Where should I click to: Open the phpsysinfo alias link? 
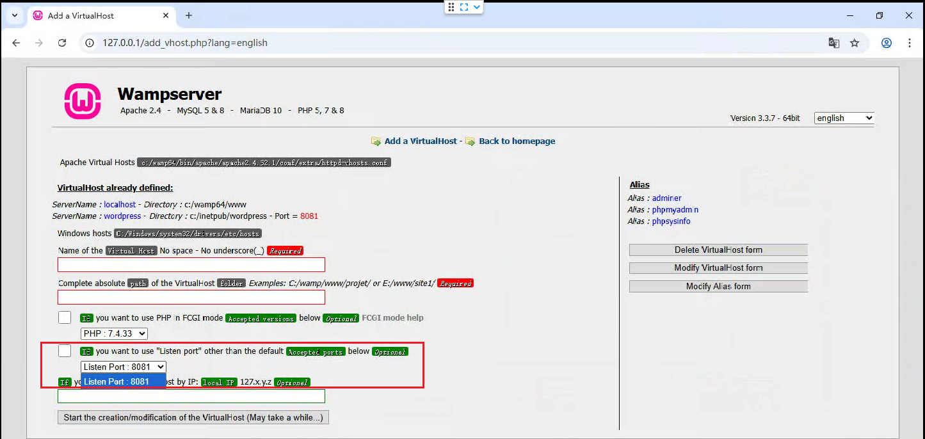point(671,221)
